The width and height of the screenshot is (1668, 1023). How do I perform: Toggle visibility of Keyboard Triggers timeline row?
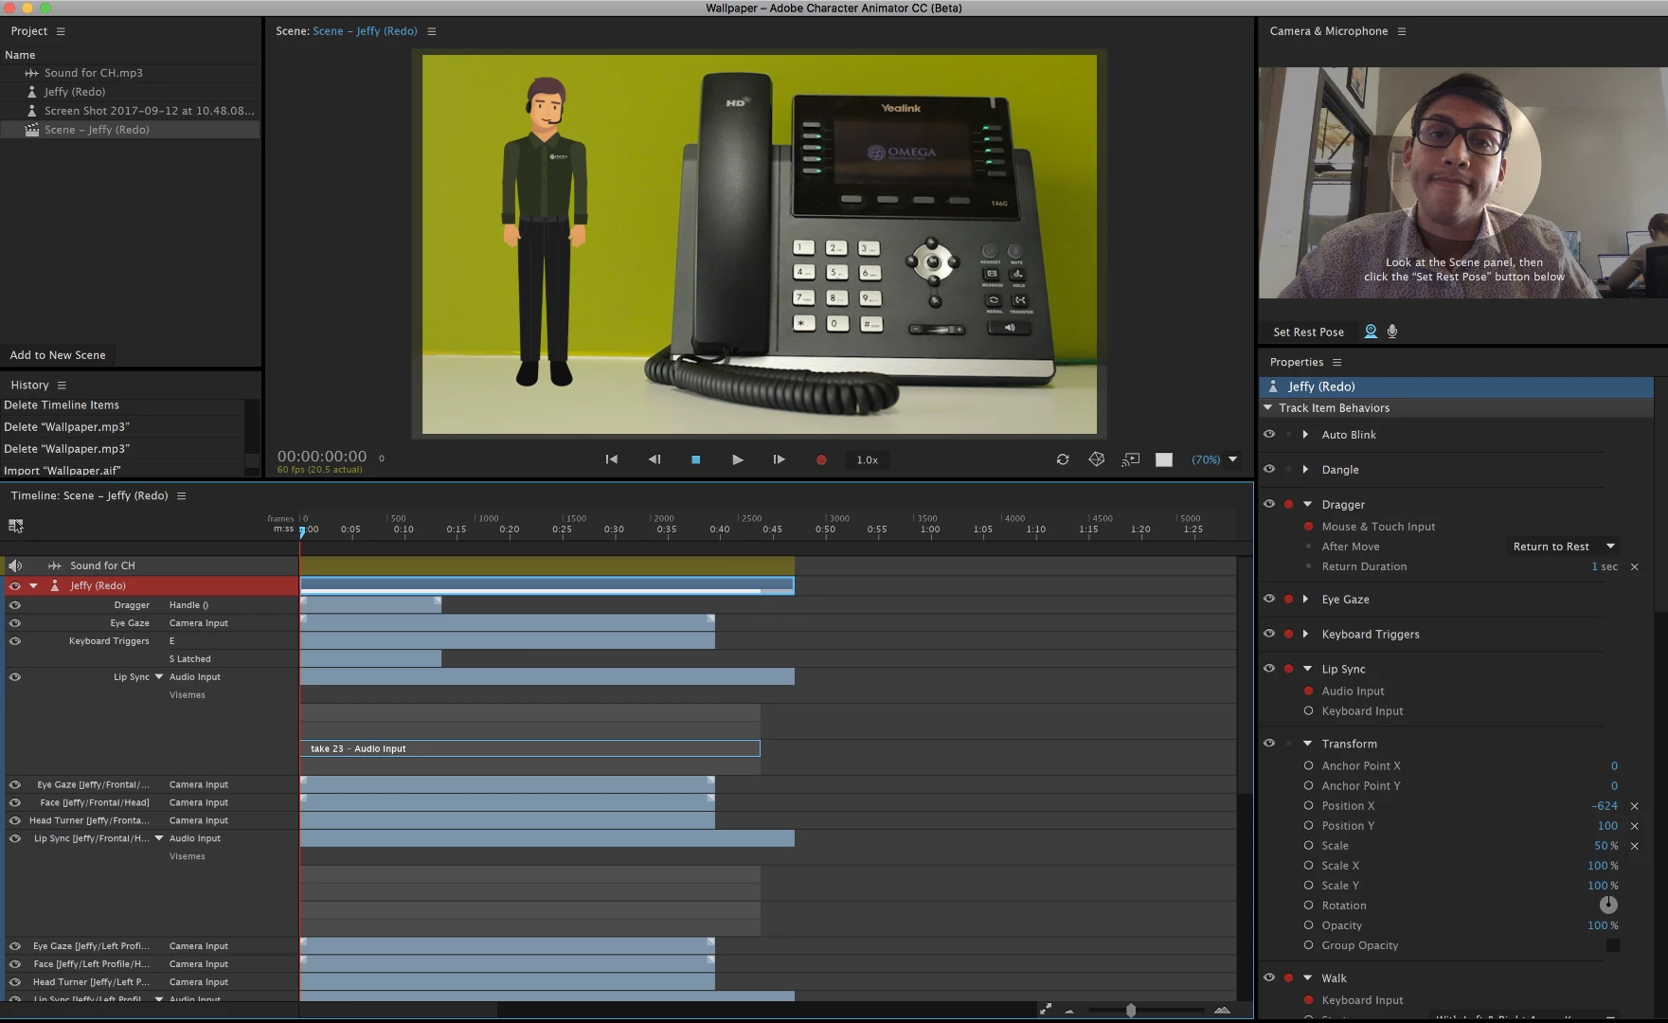click(x=15, y=641)
